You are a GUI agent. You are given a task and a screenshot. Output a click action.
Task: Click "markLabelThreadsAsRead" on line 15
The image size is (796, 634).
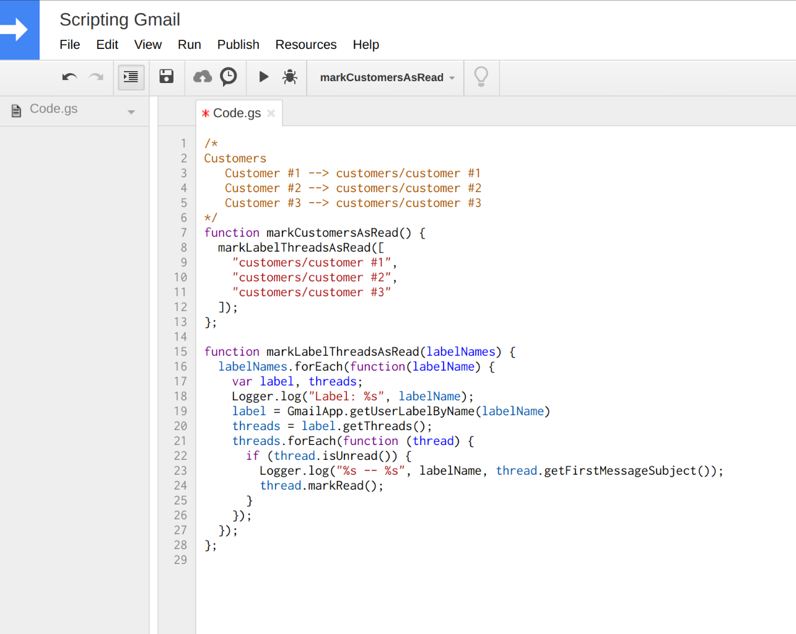click(x=343, y=351)
